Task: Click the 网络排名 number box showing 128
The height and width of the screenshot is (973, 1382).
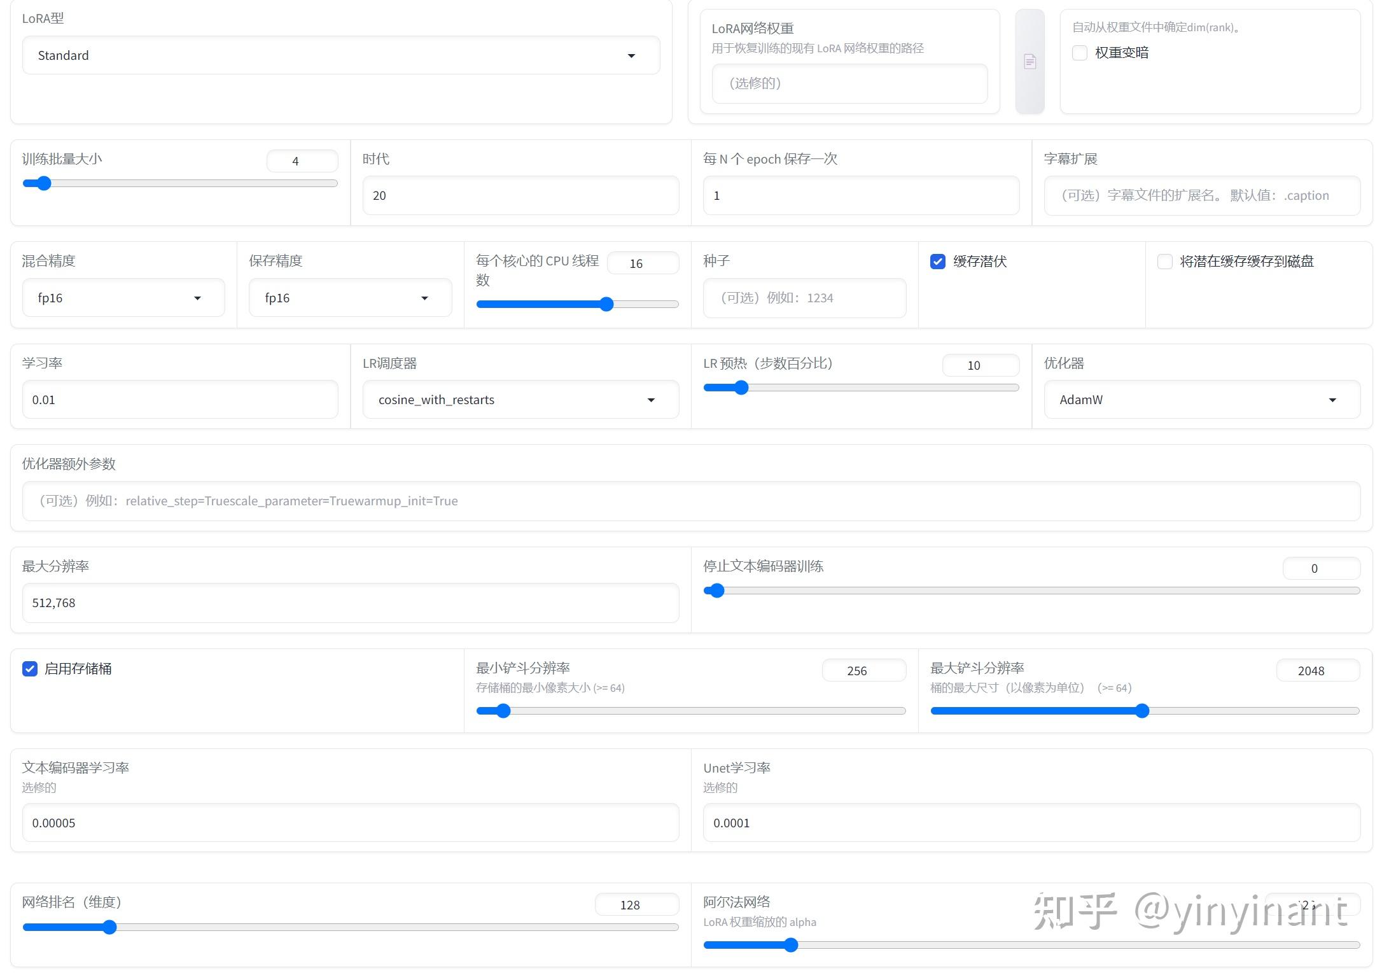Action: pyautogui.click(x=637, y=905)
